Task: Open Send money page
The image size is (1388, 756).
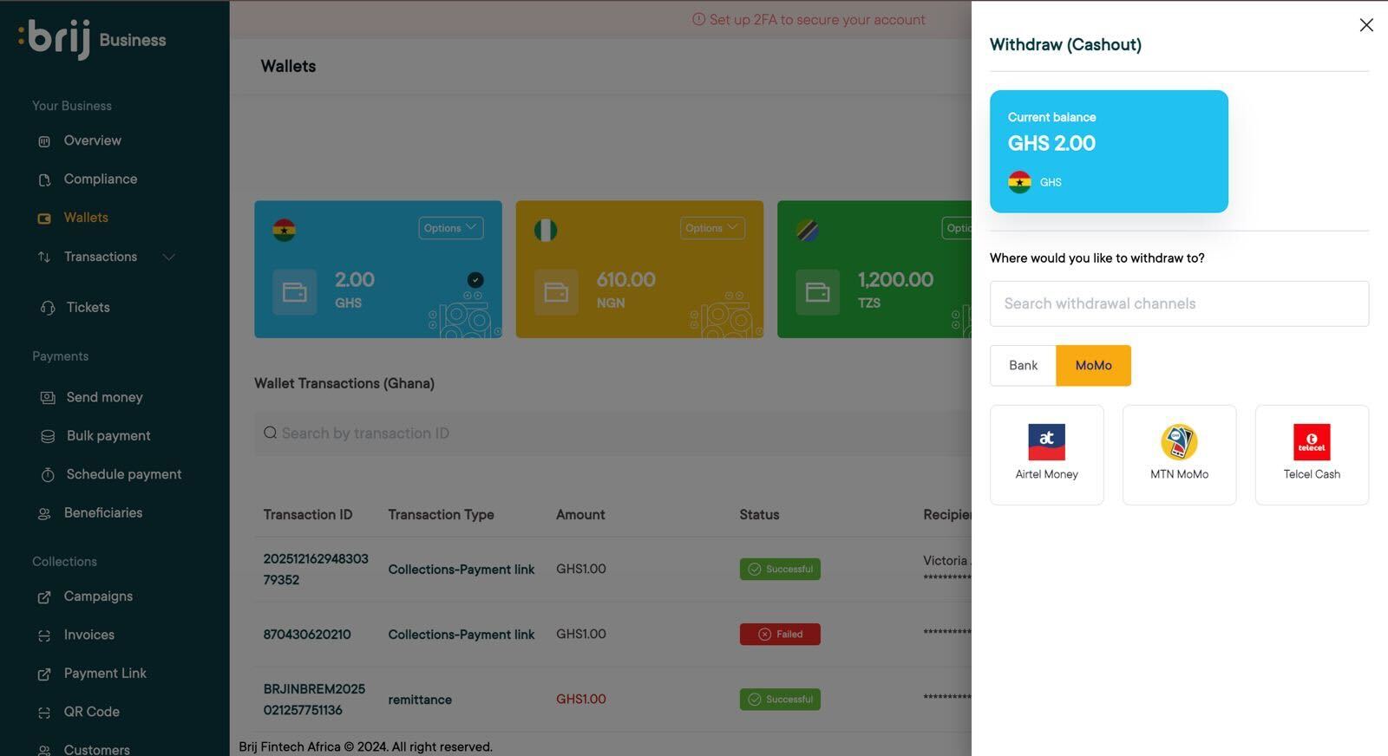Action: pos(104,397)
